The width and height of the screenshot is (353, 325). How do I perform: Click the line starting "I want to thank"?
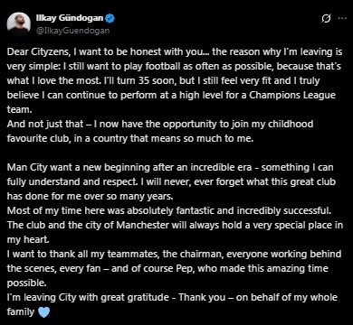(x=174, y=254)
